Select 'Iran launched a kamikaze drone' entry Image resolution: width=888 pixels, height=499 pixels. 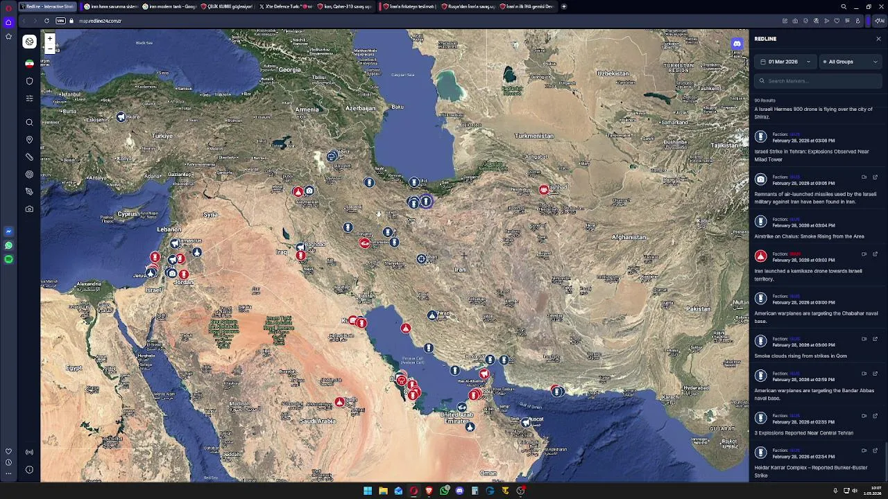coord(817,265)
